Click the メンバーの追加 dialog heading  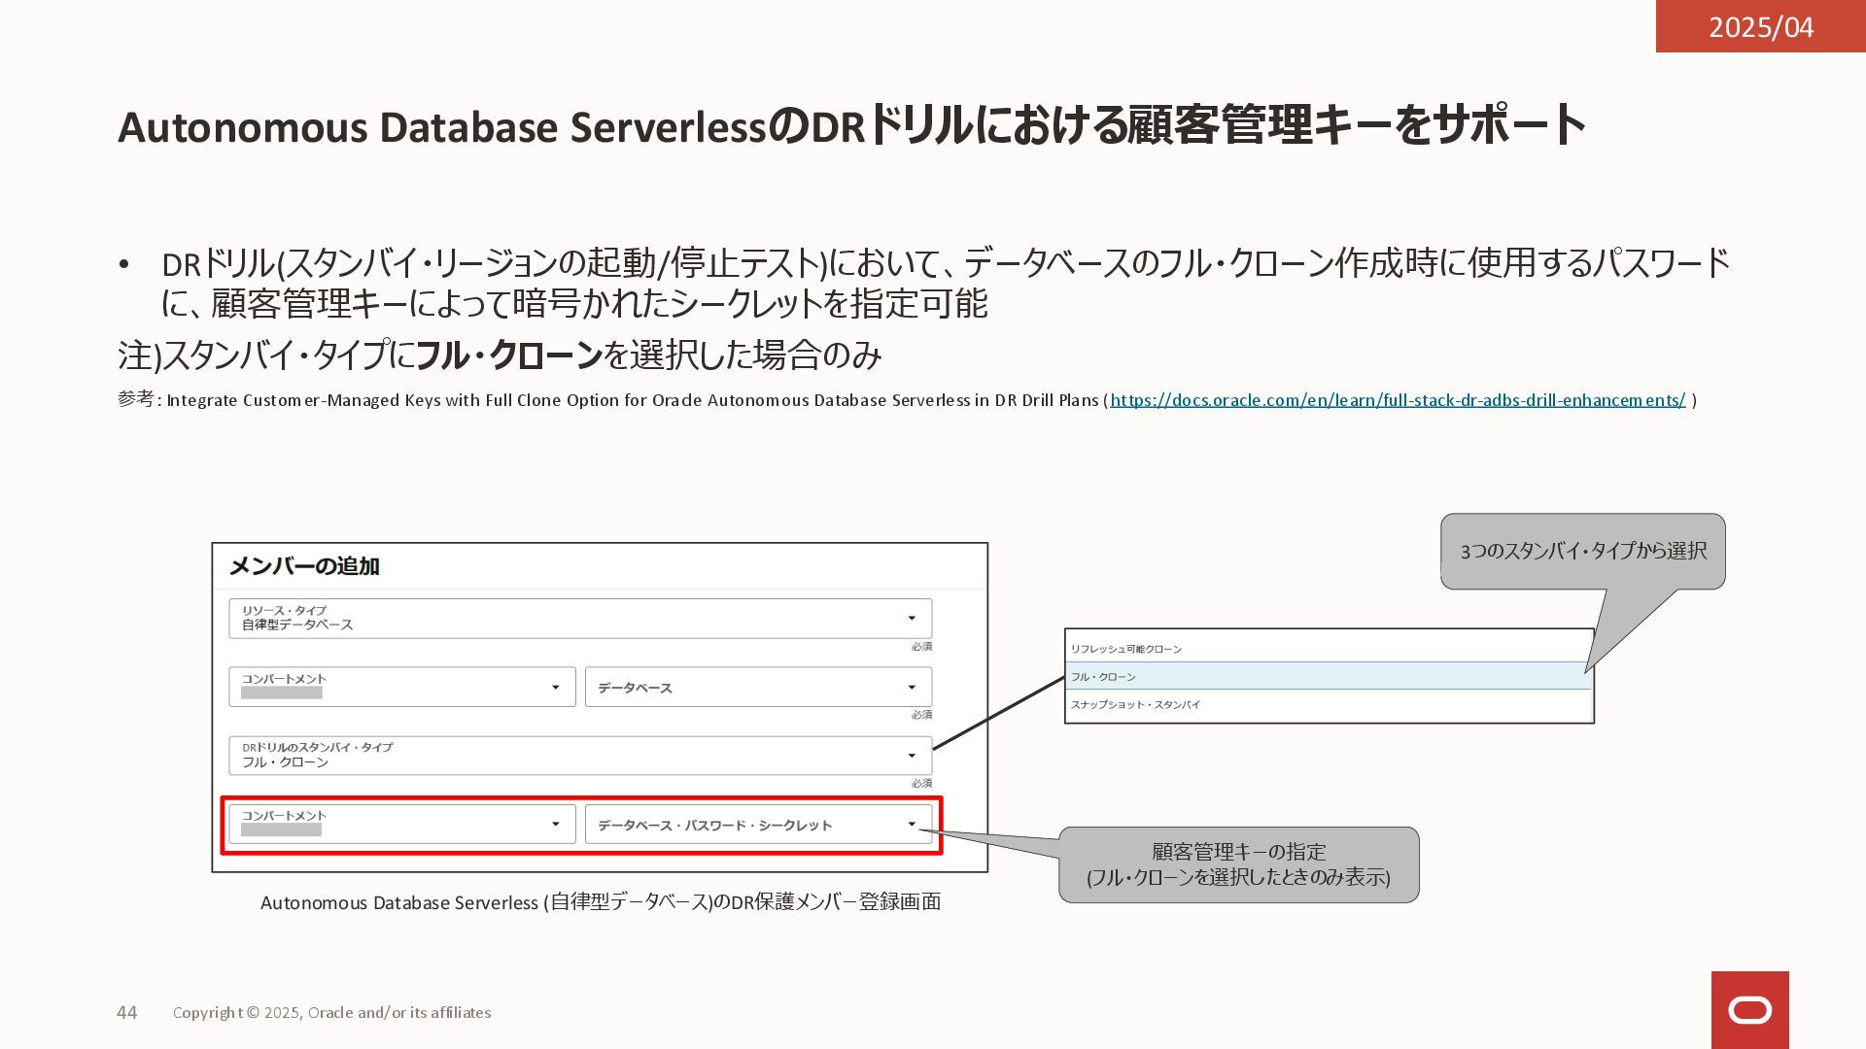point(303,566)
